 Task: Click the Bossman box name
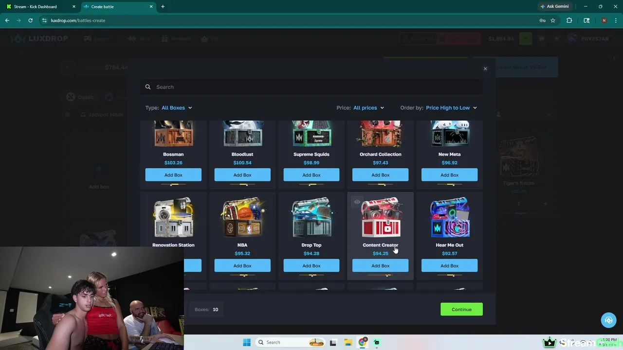pos(173,154)
